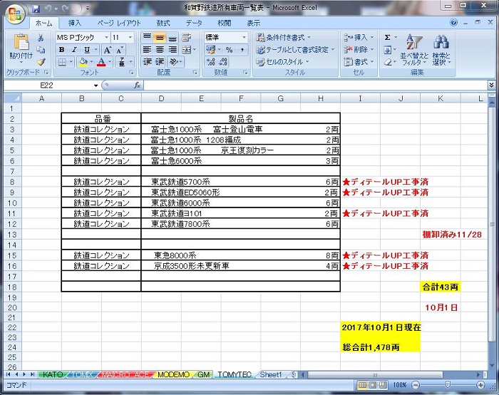Cut selection with the scissors icon
499x395 pixels.
(41, 38)
